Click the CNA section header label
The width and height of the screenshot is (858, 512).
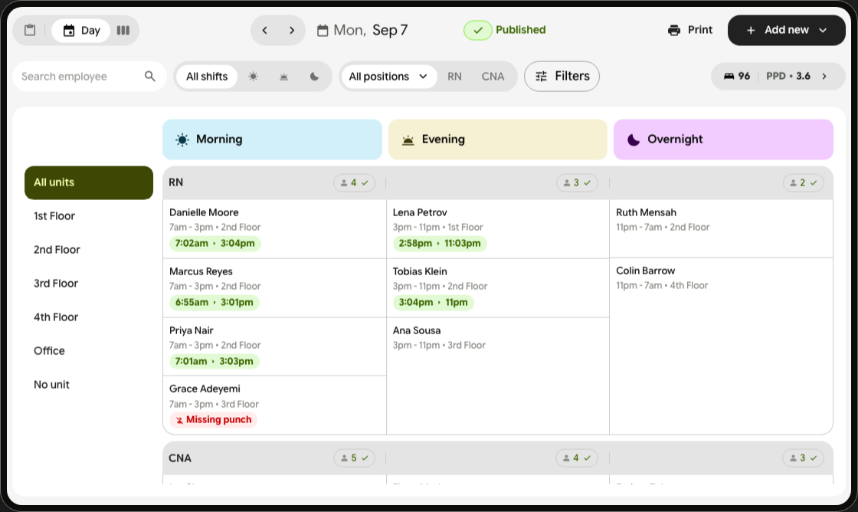coord(180,458)
